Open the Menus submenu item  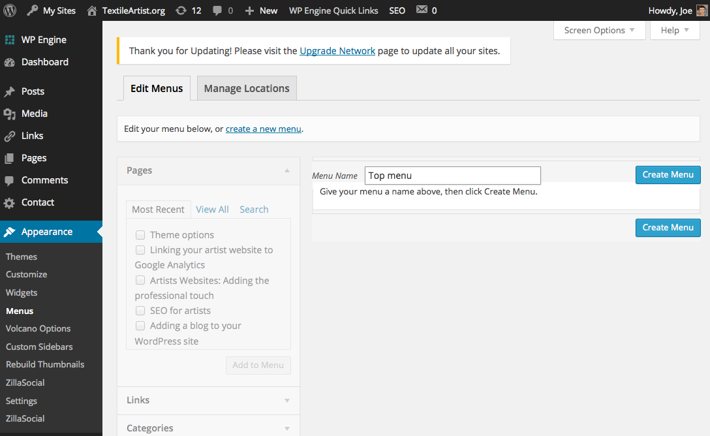click(20, 311)
